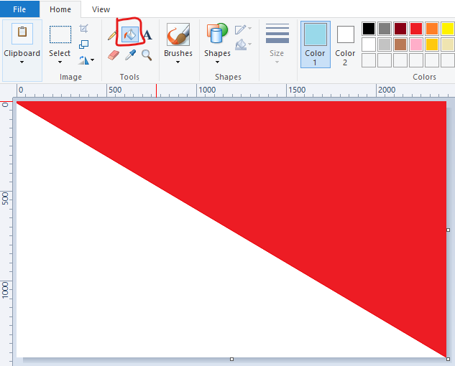Click the Shape outline icon
The image size is (455, 366).
(x=240, y=29)
